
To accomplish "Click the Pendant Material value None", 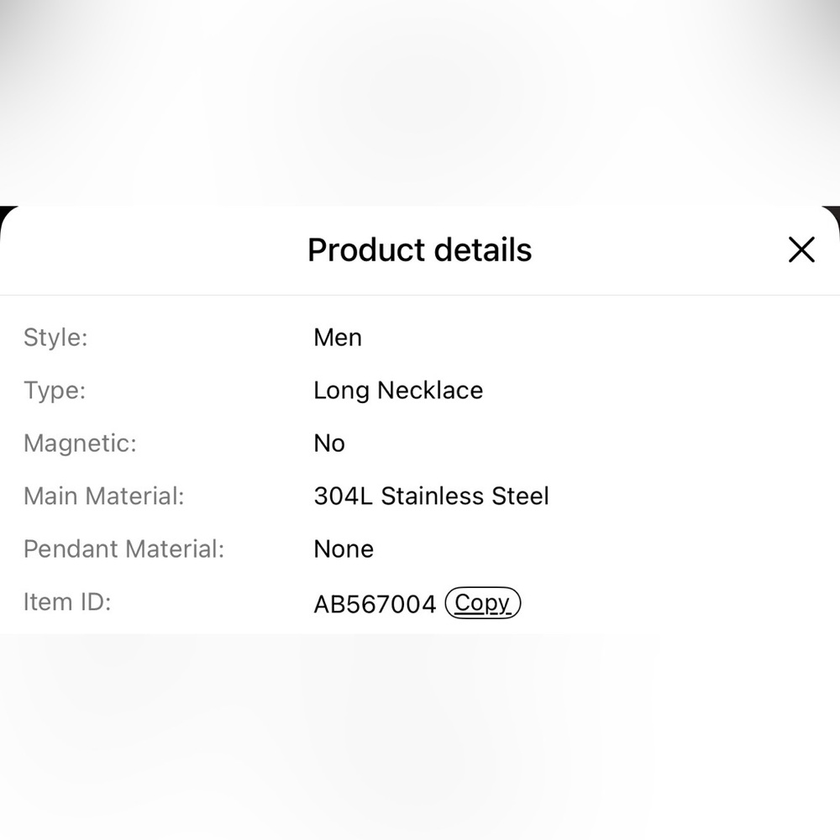I will tap(344, 549).
